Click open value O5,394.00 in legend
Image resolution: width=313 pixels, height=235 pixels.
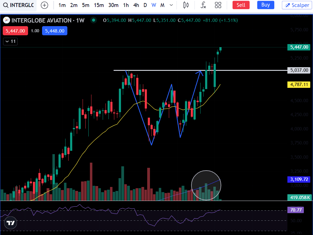[x=114, y=20]
